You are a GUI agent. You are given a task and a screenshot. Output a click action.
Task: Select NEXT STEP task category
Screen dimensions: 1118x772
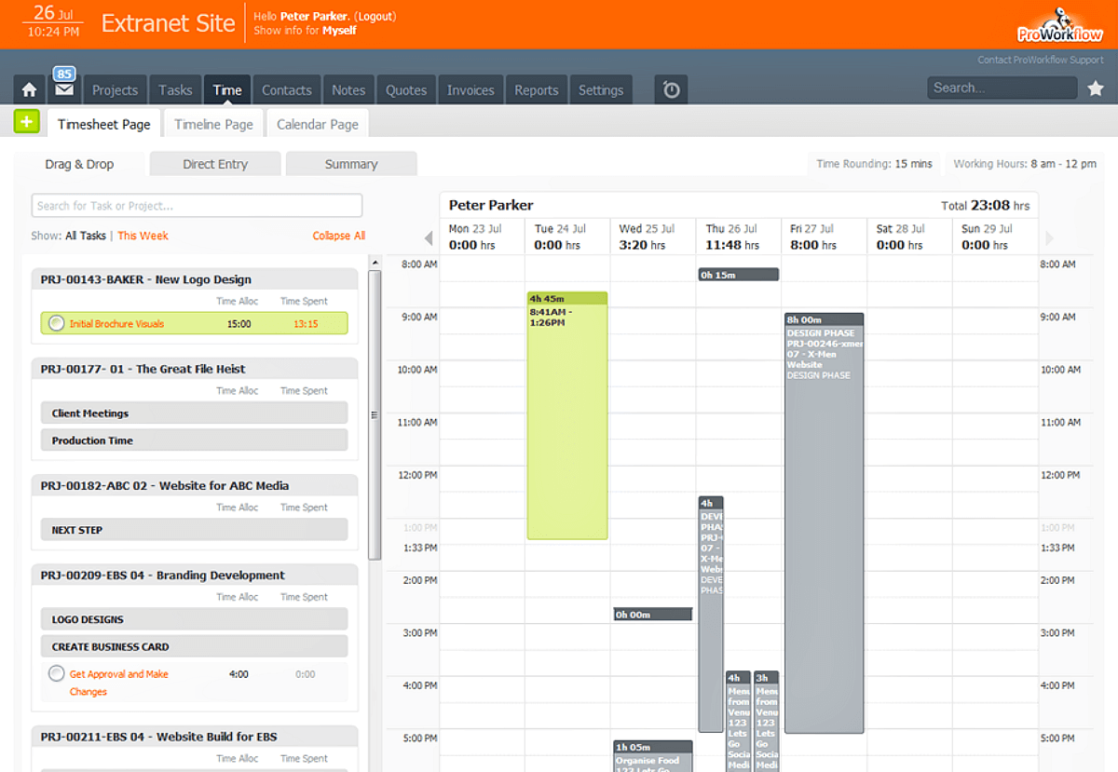pos(194,530)
